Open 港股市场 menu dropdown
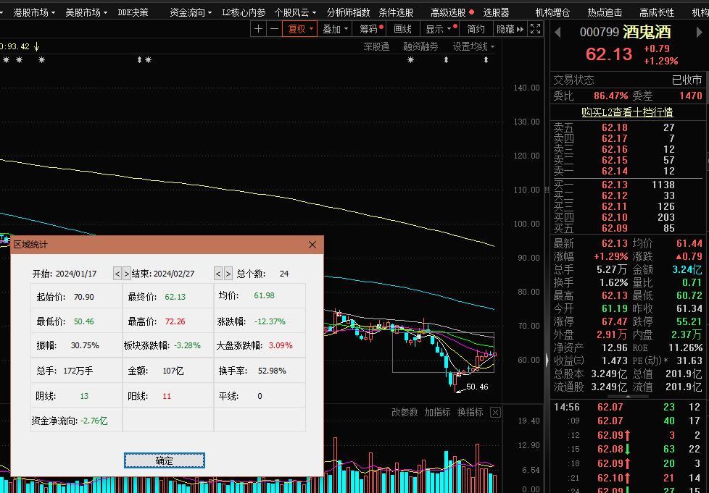 tap(34, 12)
